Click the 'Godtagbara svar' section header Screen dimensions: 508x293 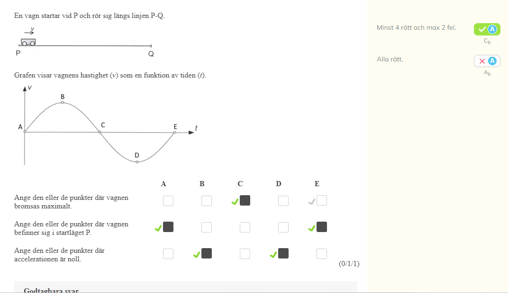pos(51,290)
